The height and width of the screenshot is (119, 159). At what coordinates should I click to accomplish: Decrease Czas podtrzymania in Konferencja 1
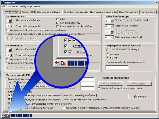(12, 27)
